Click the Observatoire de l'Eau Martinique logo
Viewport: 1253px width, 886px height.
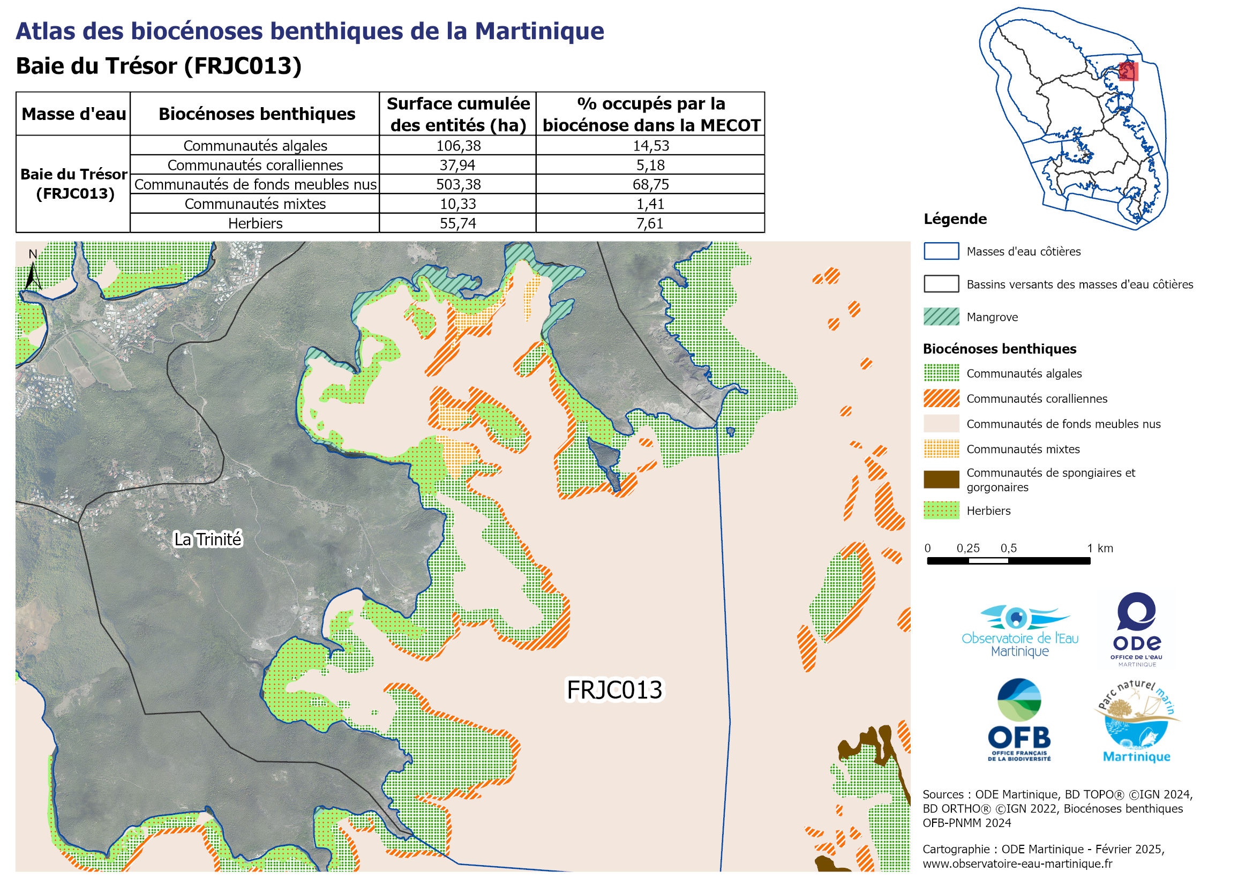point(1019,632)
